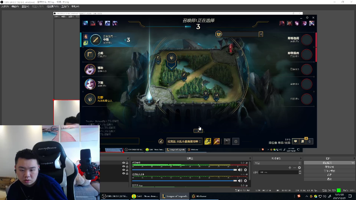
Task: Click 开始录制 start recording button
Action: (329, 167)
